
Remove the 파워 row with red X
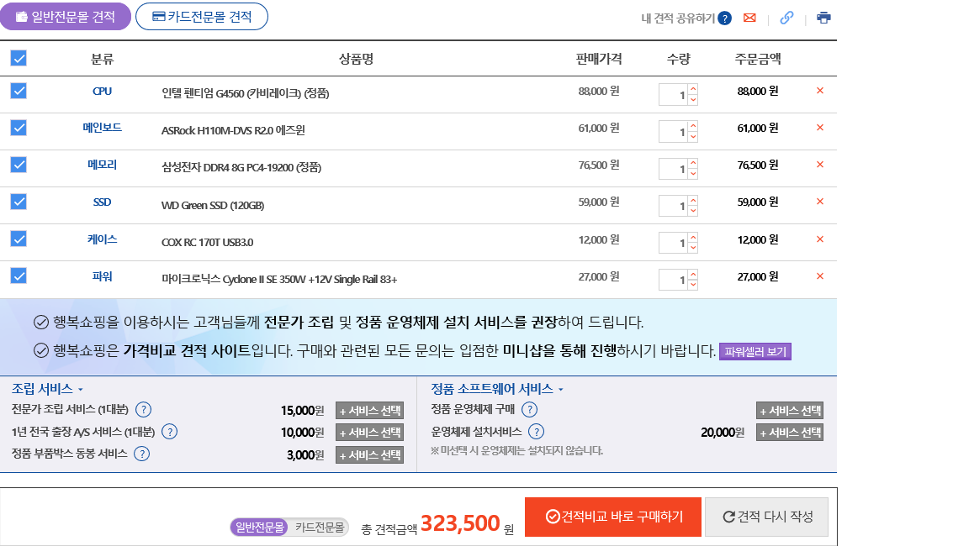820,276
